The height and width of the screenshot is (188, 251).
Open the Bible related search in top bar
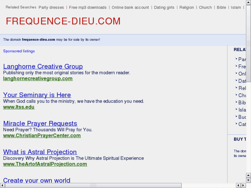221,8
